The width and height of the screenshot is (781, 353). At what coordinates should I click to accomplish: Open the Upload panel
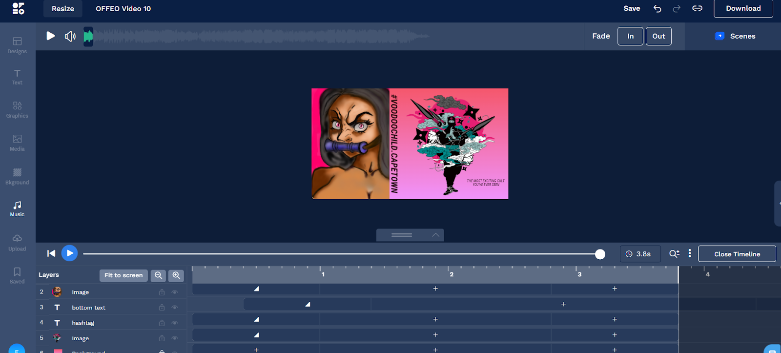click(17, 243)
